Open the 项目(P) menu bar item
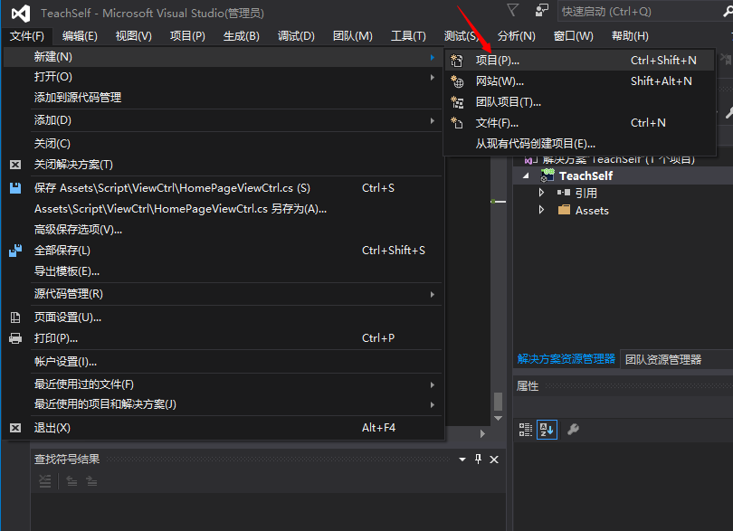This screenshot has width=733, height=531. point(187,36)
